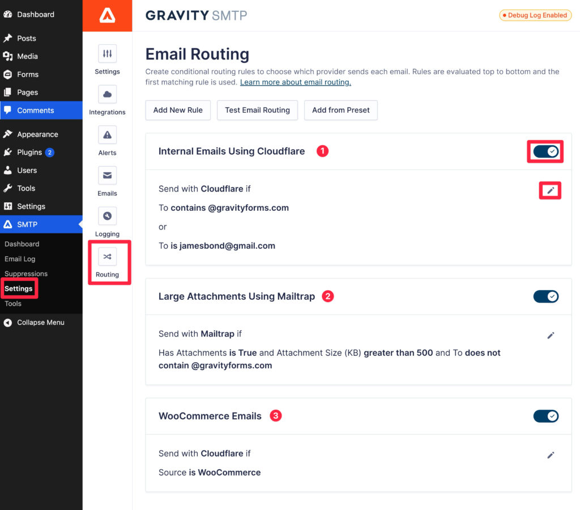Click the Add New Rule button
This screenshot has width=580, height=510.
coord(178,110)
